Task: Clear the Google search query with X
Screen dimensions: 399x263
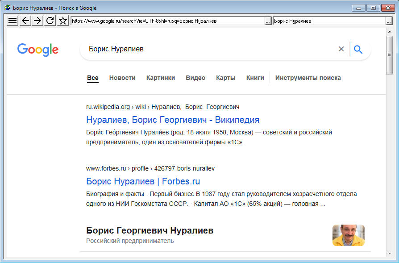Action: click(x=341, y=49)
